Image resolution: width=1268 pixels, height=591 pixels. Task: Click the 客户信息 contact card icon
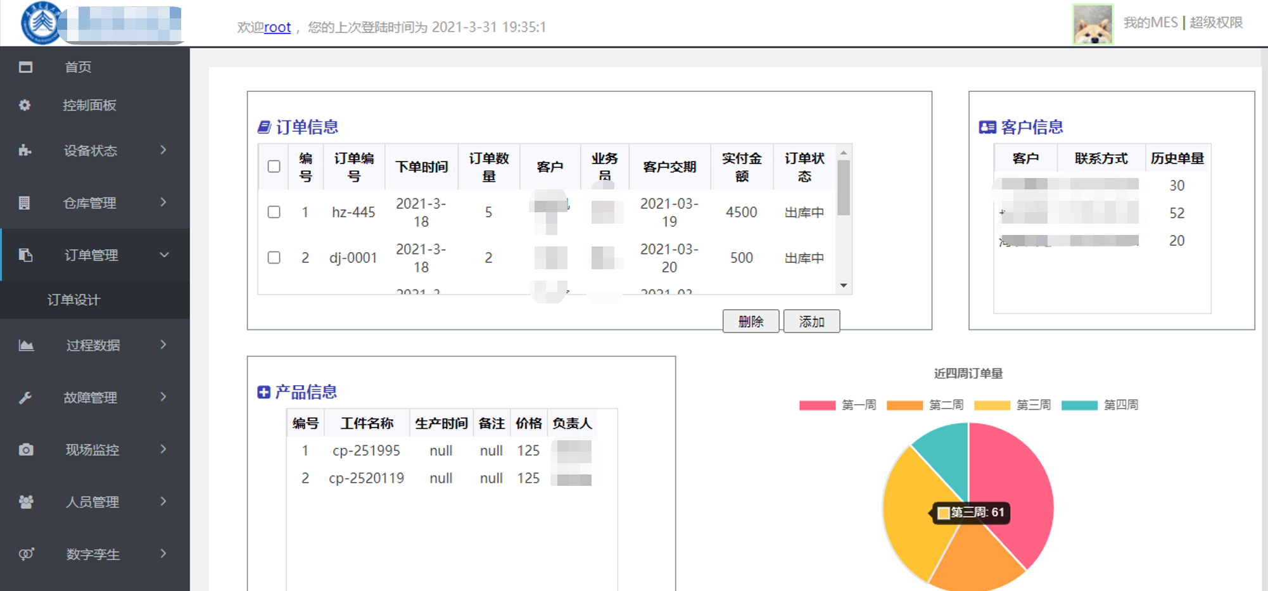coord(987,127)
